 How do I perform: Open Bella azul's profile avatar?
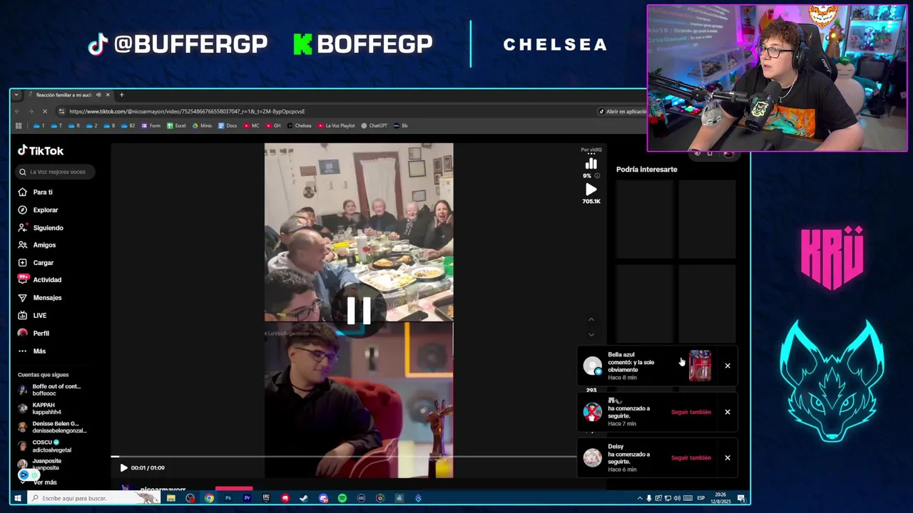click(x=592, y=366)
